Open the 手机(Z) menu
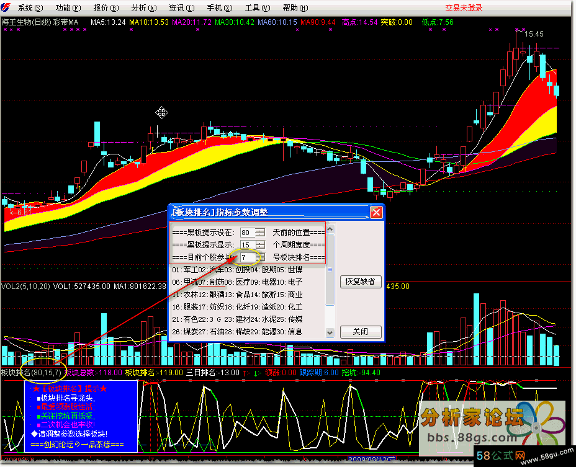This screenshot has width=576, height=467. pyautogui.click(x=219, y=7)
